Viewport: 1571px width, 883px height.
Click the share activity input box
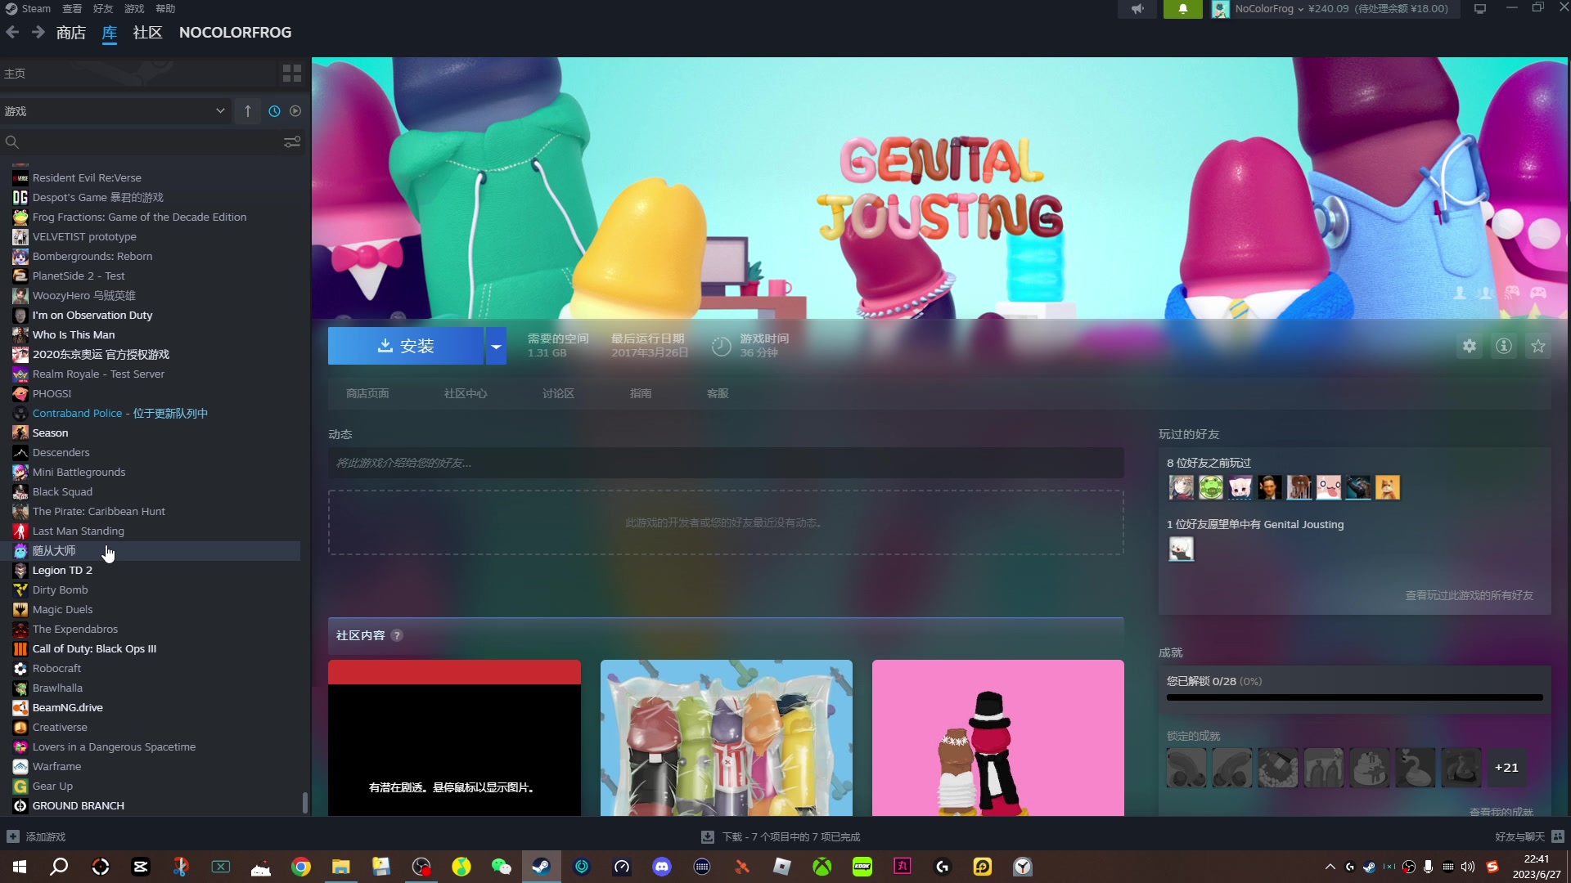click(x=726, y=463)
